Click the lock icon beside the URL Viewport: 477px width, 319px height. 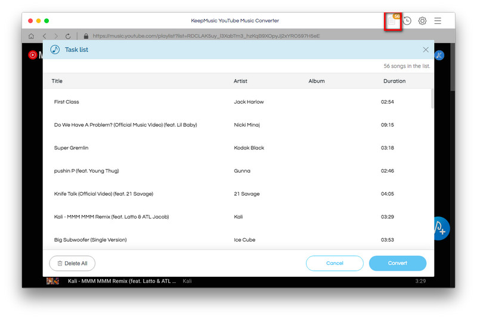tap(86, 36)
